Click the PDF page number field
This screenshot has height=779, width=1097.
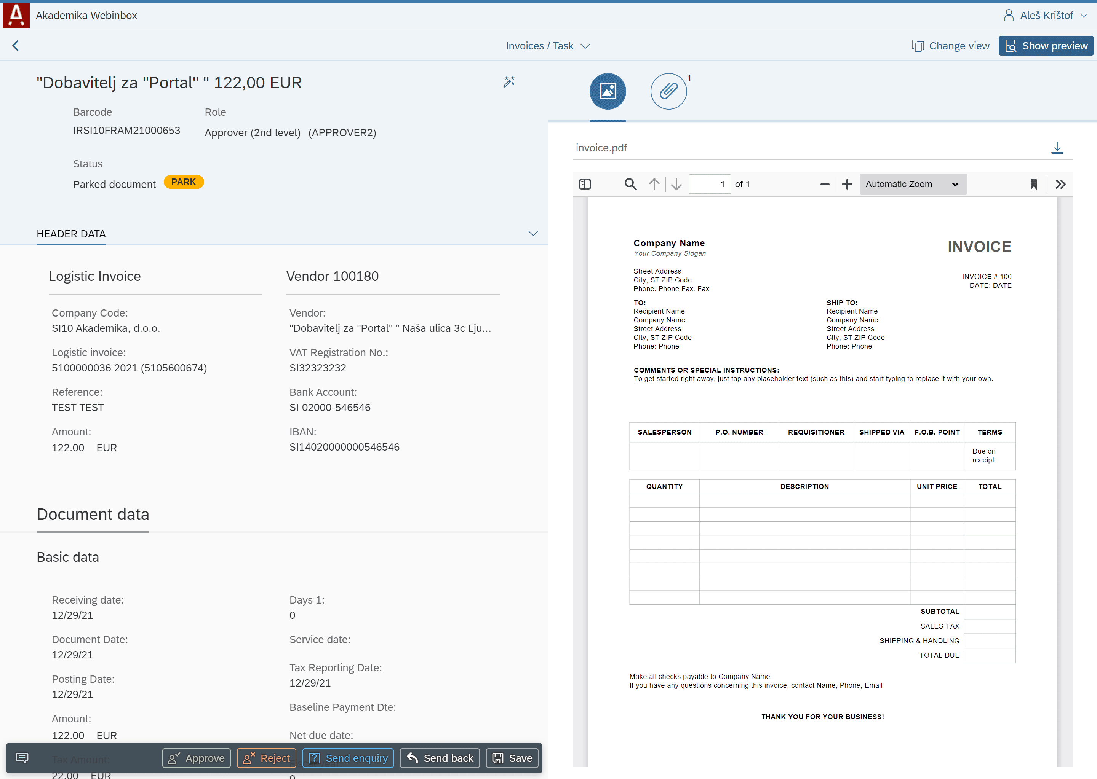click(x=709, y=184)
